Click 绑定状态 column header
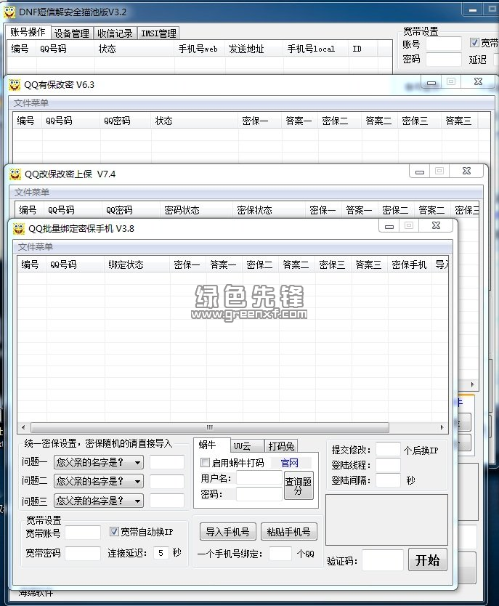The width and height of the screenshot is (499, 606). pyautogui.click(x=137, y=264)
